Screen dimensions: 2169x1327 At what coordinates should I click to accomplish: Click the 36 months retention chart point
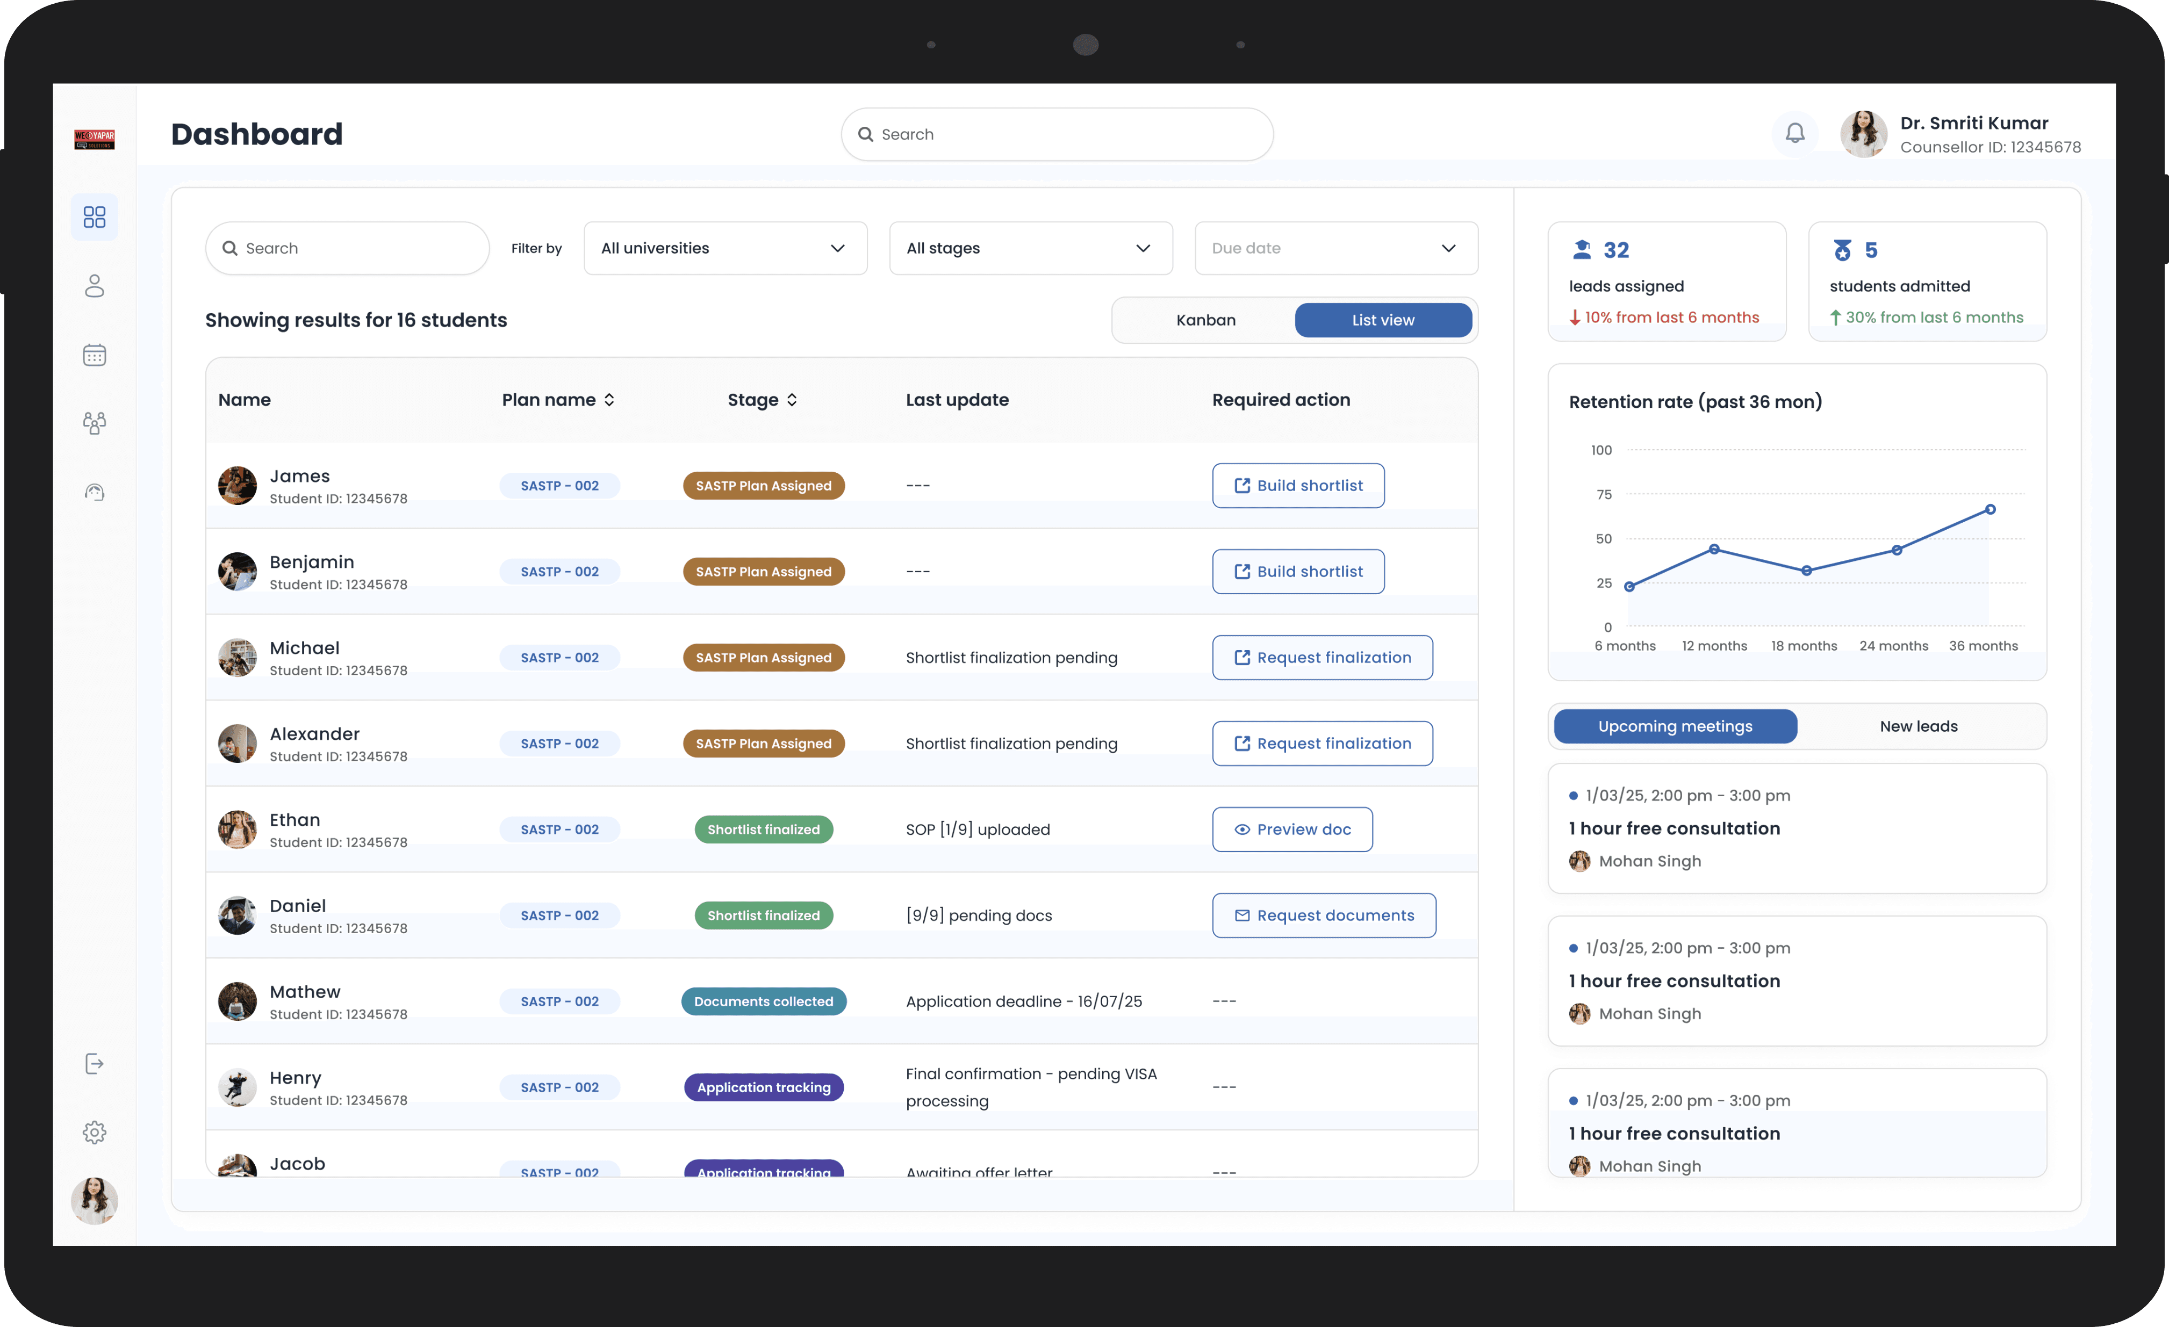click(1990, 509)
